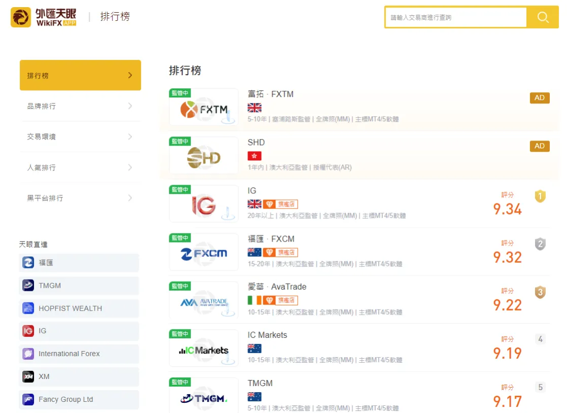This screenshot has width=567, height=413.
Task: Open 品牌排行 in the sidebar
Action: pyautogui.click(x=80, y=106)
